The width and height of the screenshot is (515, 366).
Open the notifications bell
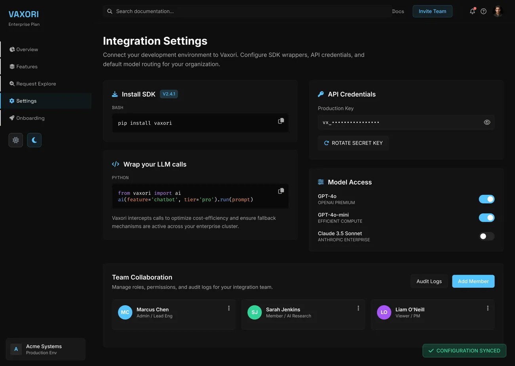(472, 11)
